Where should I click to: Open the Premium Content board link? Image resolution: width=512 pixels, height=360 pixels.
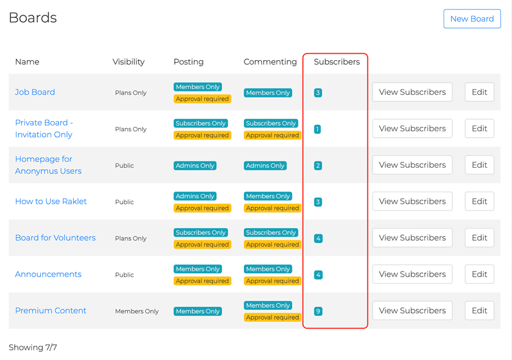51,311
